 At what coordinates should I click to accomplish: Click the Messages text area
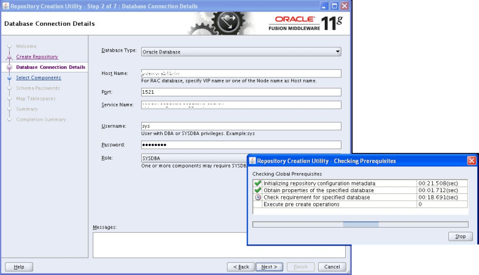pos(219,244)
